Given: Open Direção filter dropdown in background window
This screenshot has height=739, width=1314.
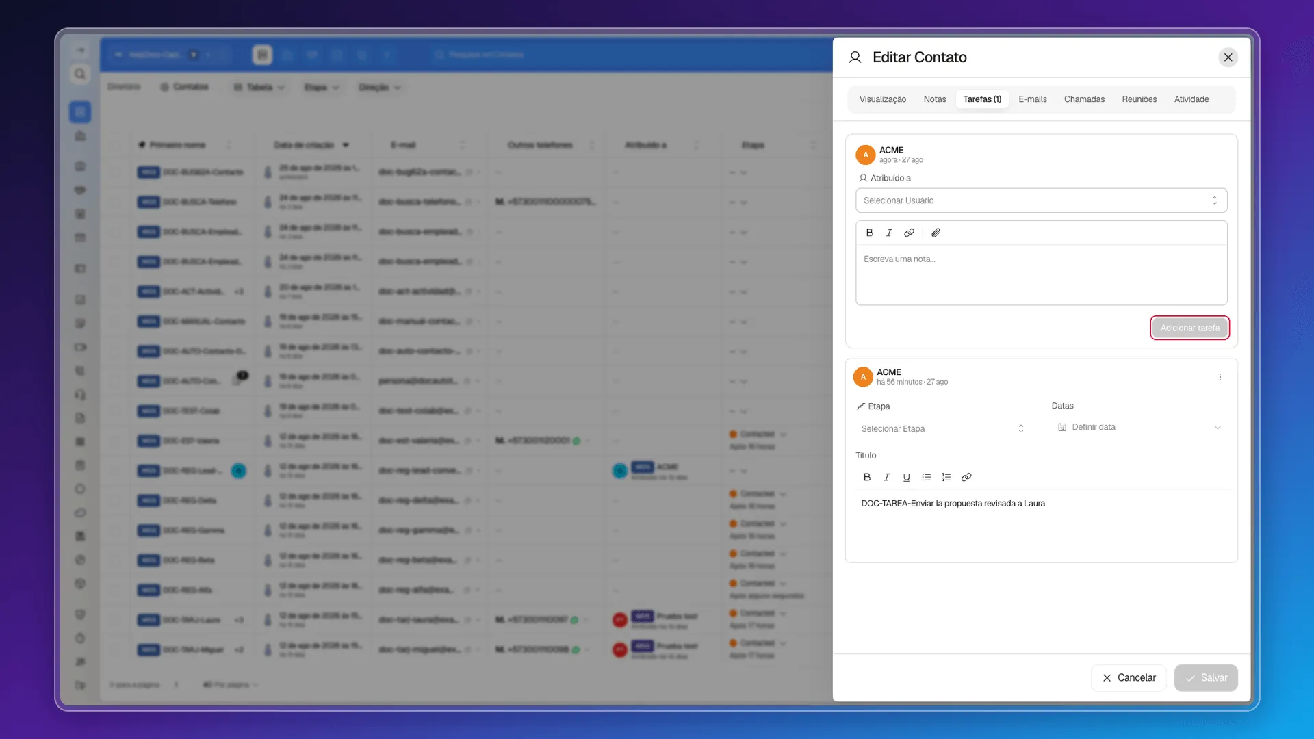Looking at the screenshot, I should (379, 88).
